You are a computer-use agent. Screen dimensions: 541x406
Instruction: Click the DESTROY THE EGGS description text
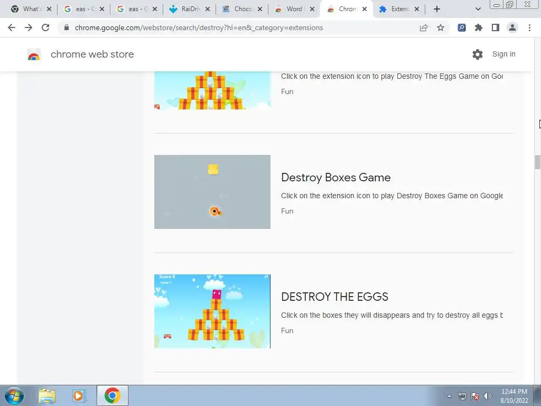392,315
